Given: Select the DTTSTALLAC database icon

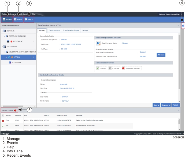Looking at the screenshot, I should [x=8, y=41].
